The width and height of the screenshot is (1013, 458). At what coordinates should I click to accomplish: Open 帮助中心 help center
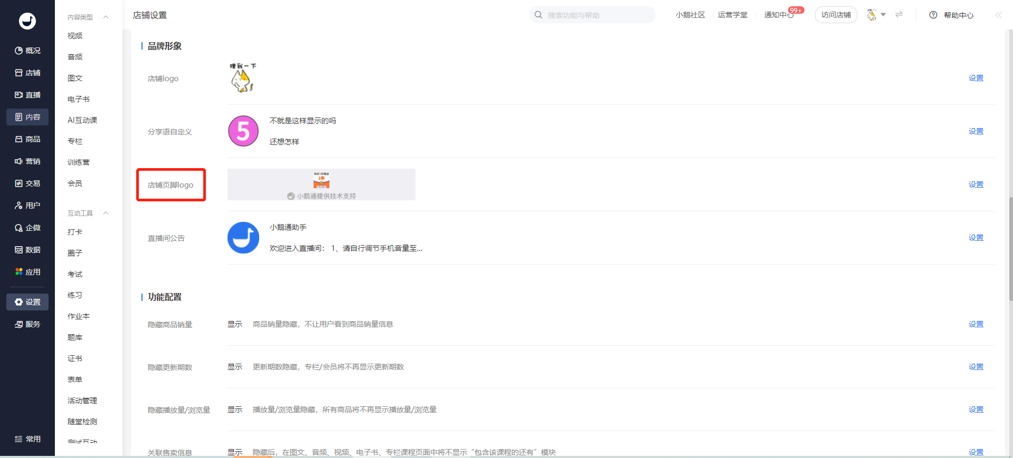[952, 15]
